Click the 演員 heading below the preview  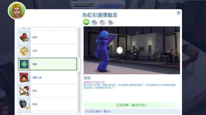click(87, 78)
